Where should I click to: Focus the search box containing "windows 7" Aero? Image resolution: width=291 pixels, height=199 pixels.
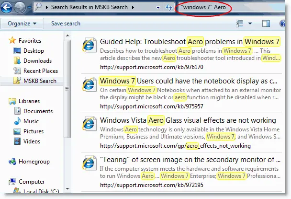[x=231, y=8]
